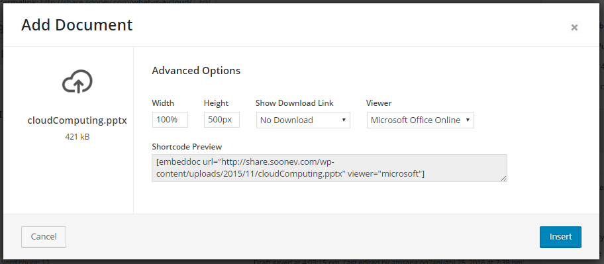Click the cloud upload icon

[77, 81]
